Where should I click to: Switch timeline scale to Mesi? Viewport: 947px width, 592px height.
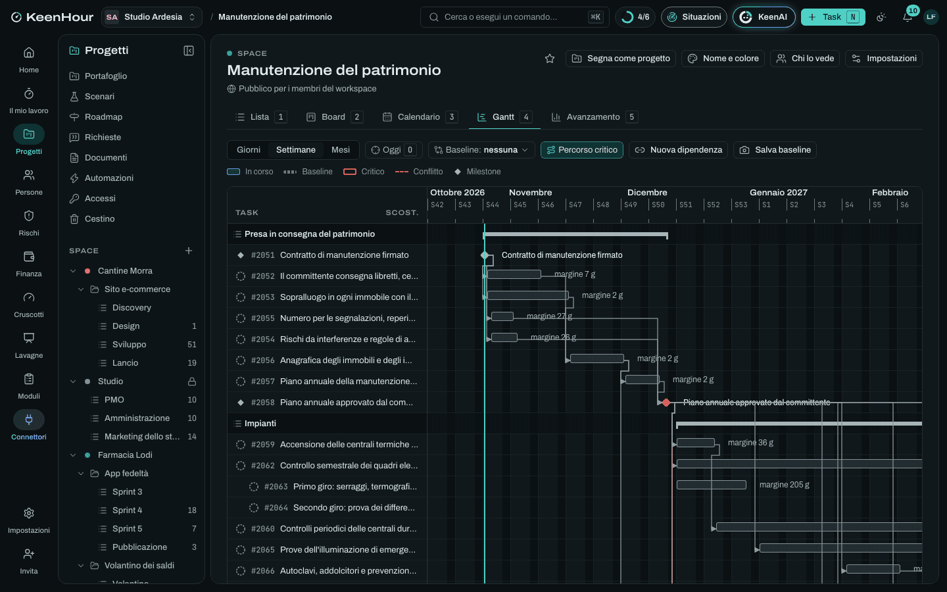(x=341, y=150)
